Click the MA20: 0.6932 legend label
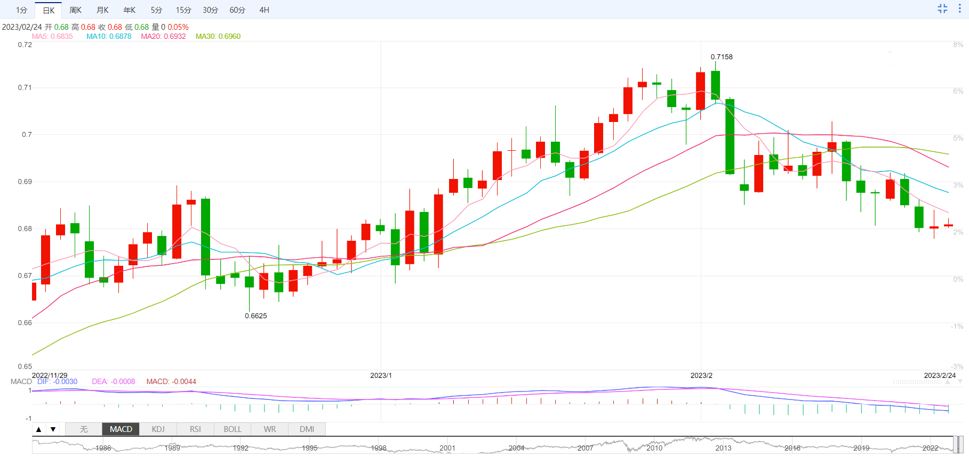Image resolution: width=969 pixels, height=473 pixels. pos(163,36)
